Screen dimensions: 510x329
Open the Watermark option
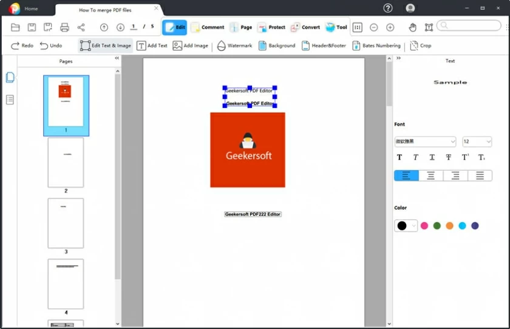[x=234, y=46]
